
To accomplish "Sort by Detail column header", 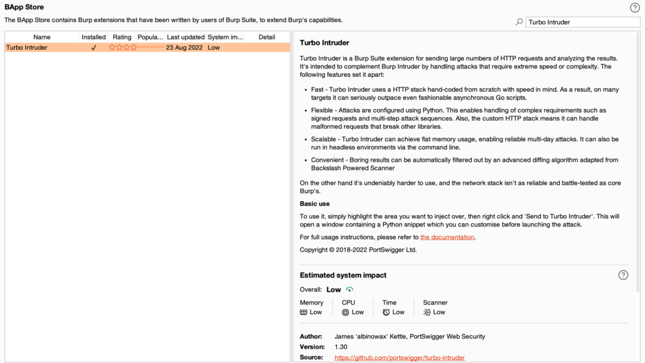I will tap(266, 37).
